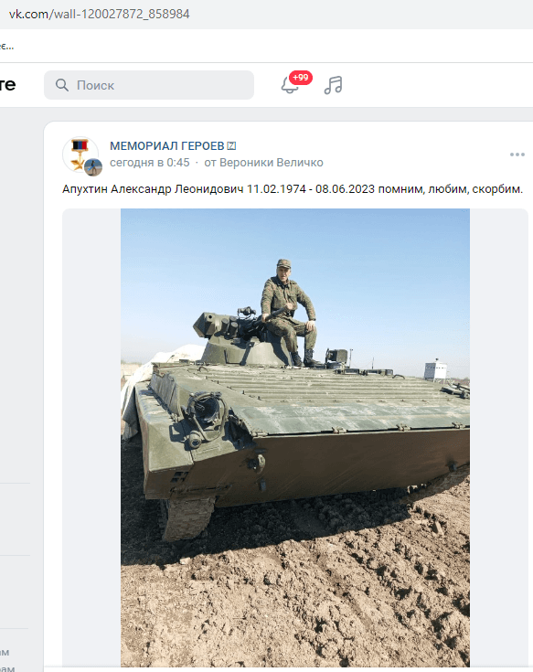Open the notifications bell icon
The image size is (533, 672).
[290, 85]
